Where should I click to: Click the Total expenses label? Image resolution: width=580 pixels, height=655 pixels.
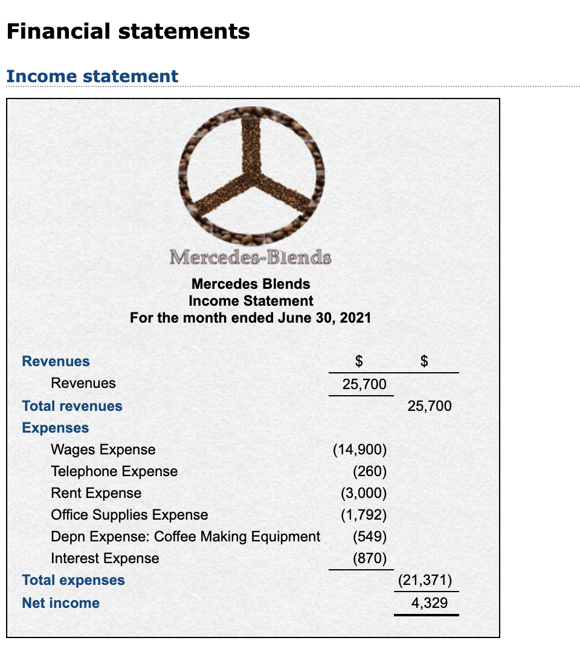pos(73,580)
